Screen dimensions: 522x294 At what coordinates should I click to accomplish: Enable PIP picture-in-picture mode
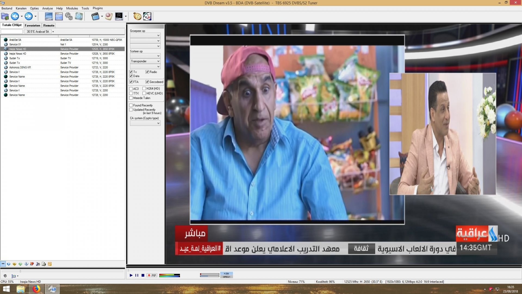152,275
